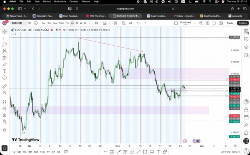Open the chart patterns tool group
Viewport: 250px width, 155px height.
click(4, 51)
